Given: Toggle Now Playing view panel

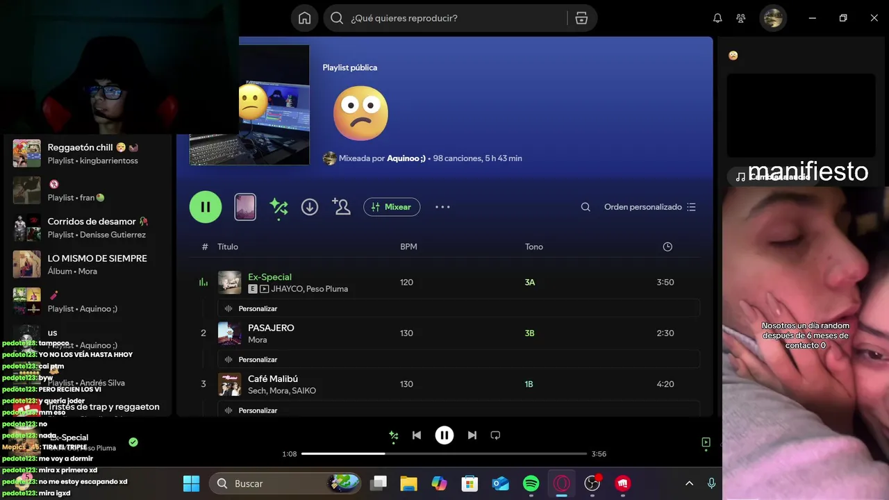Looking at the screenshot, I should coord(706,442).
